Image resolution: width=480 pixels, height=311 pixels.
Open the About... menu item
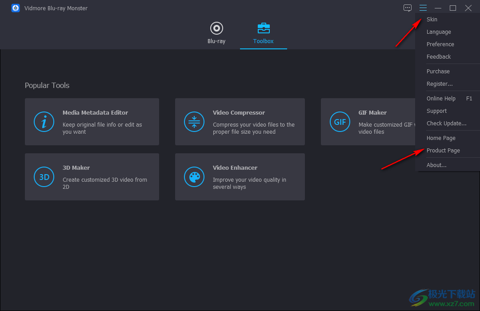click(x=436, y=165)
